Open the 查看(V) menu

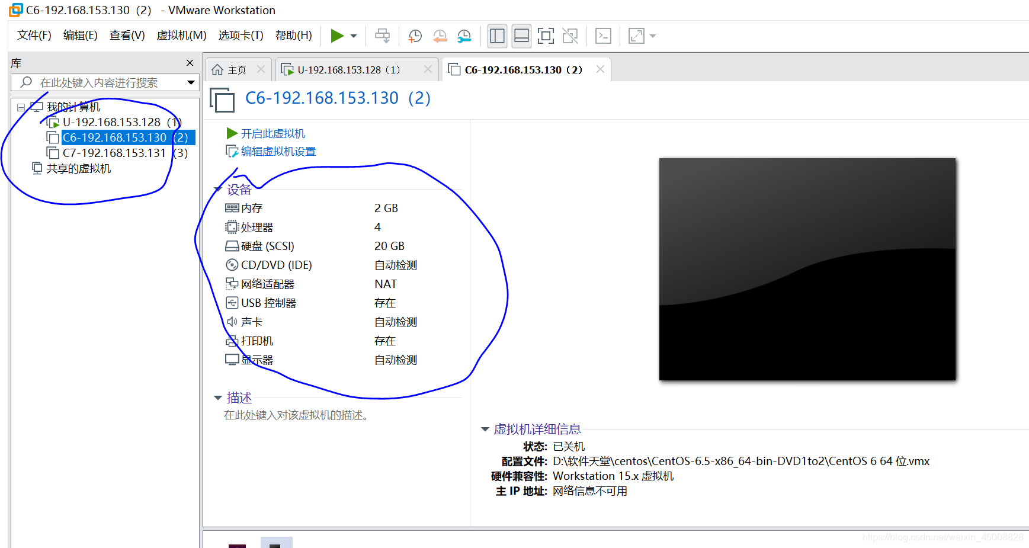[127, 36]
